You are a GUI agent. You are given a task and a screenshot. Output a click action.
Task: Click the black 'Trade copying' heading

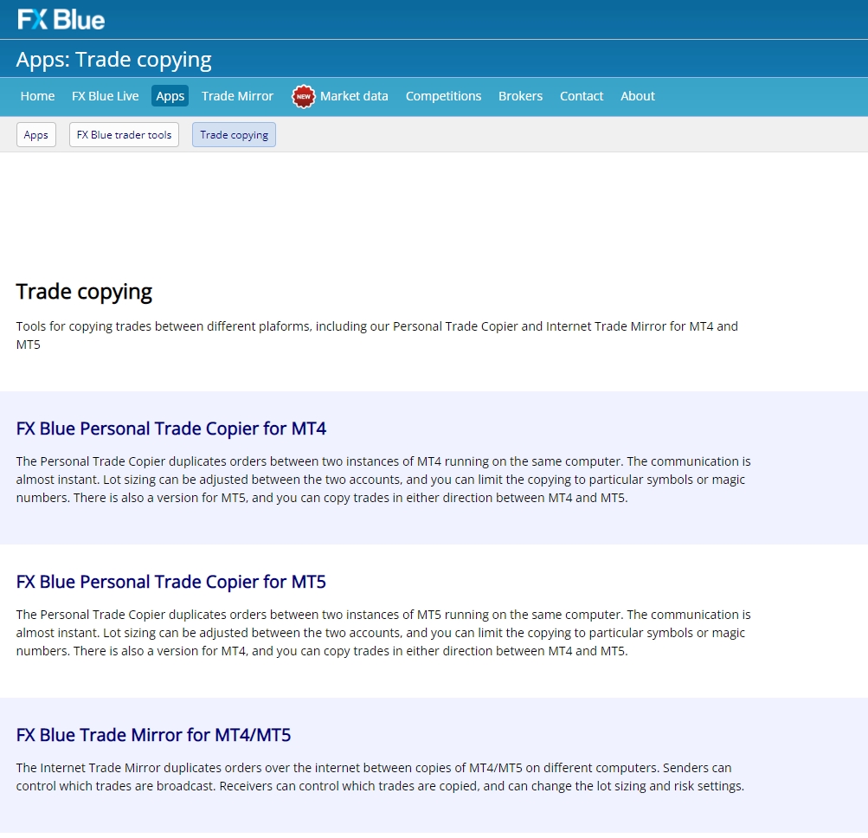coord(84,292)
